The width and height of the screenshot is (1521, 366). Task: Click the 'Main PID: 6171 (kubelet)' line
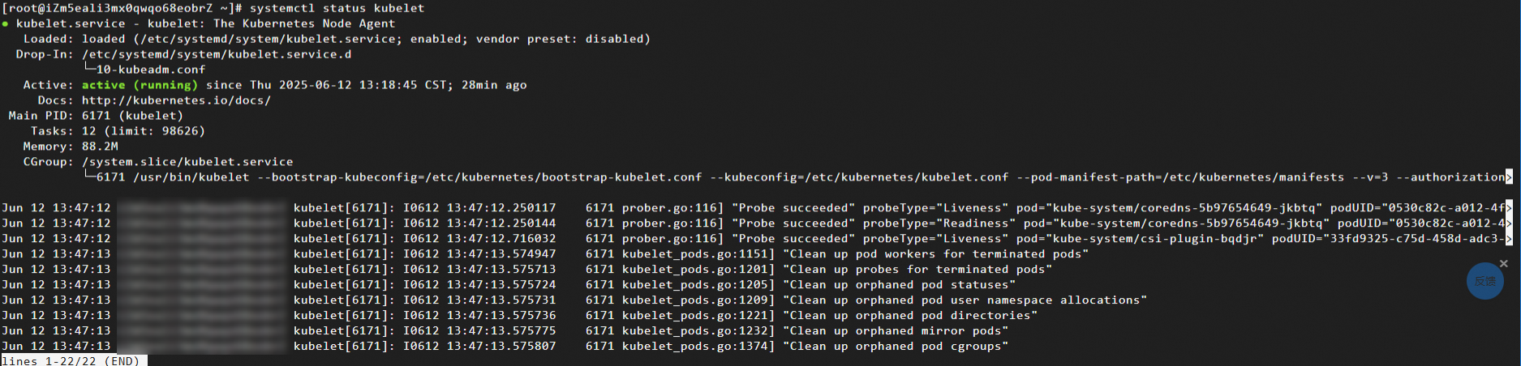pyautogui.click(x=96, y=116)
